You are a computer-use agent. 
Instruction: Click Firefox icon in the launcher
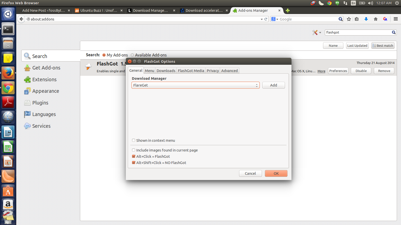click(8, 73)
